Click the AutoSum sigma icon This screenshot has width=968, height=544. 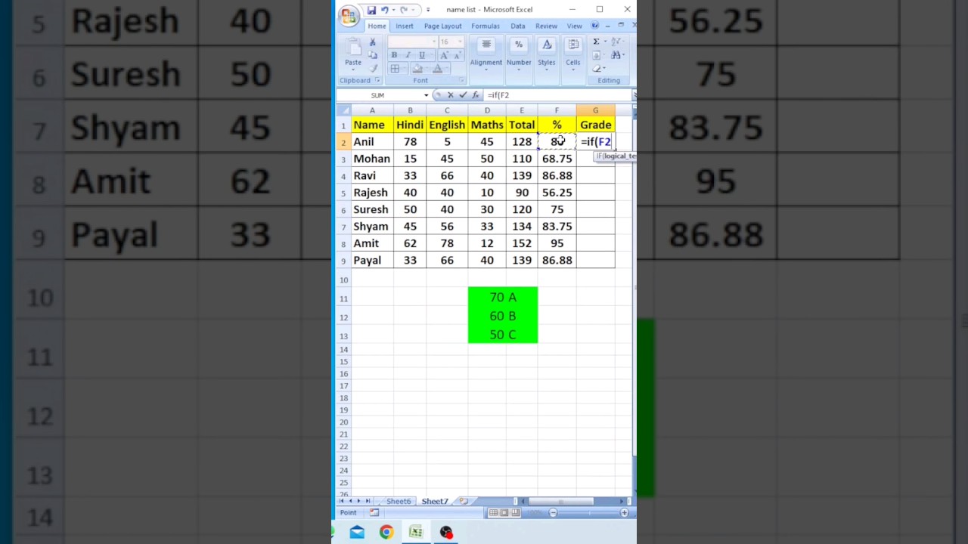point(596,42)
